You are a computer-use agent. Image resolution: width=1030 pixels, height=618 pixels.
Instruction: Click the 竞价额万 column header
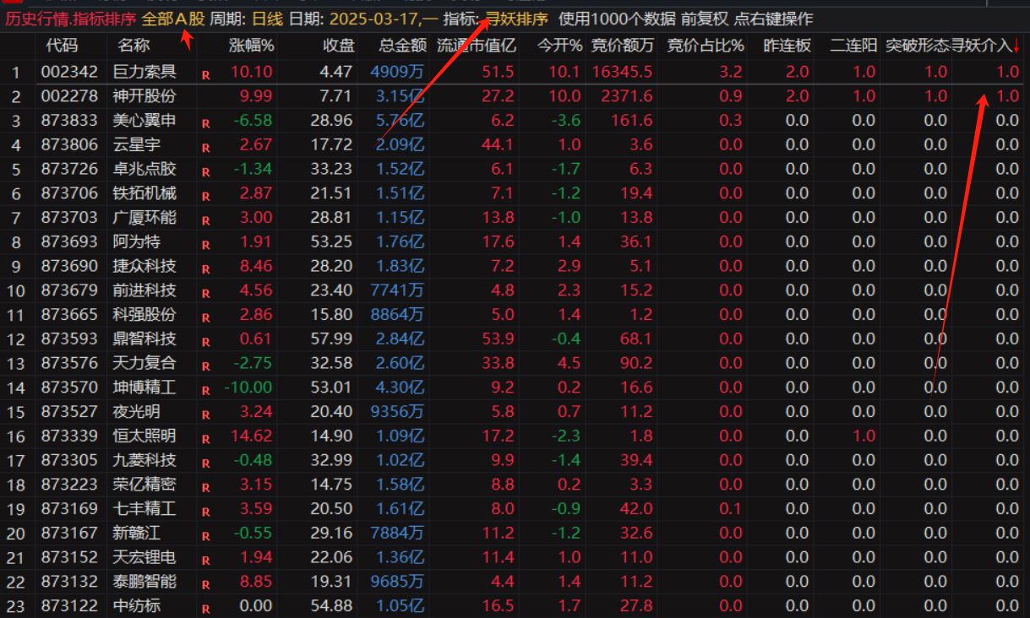point(623,46)
